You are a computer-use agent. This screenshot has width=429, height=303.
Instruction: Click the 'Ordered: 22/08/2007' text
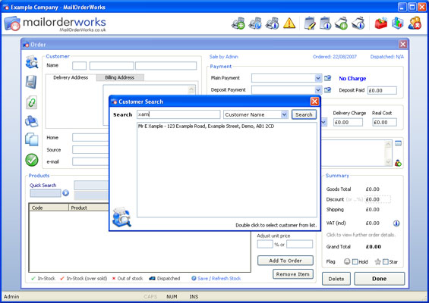pyautogui.click(x=335, y=57)
